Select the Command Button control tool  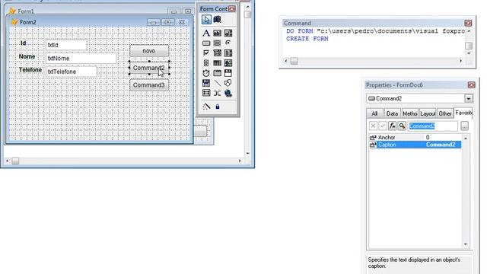(206, 43)
